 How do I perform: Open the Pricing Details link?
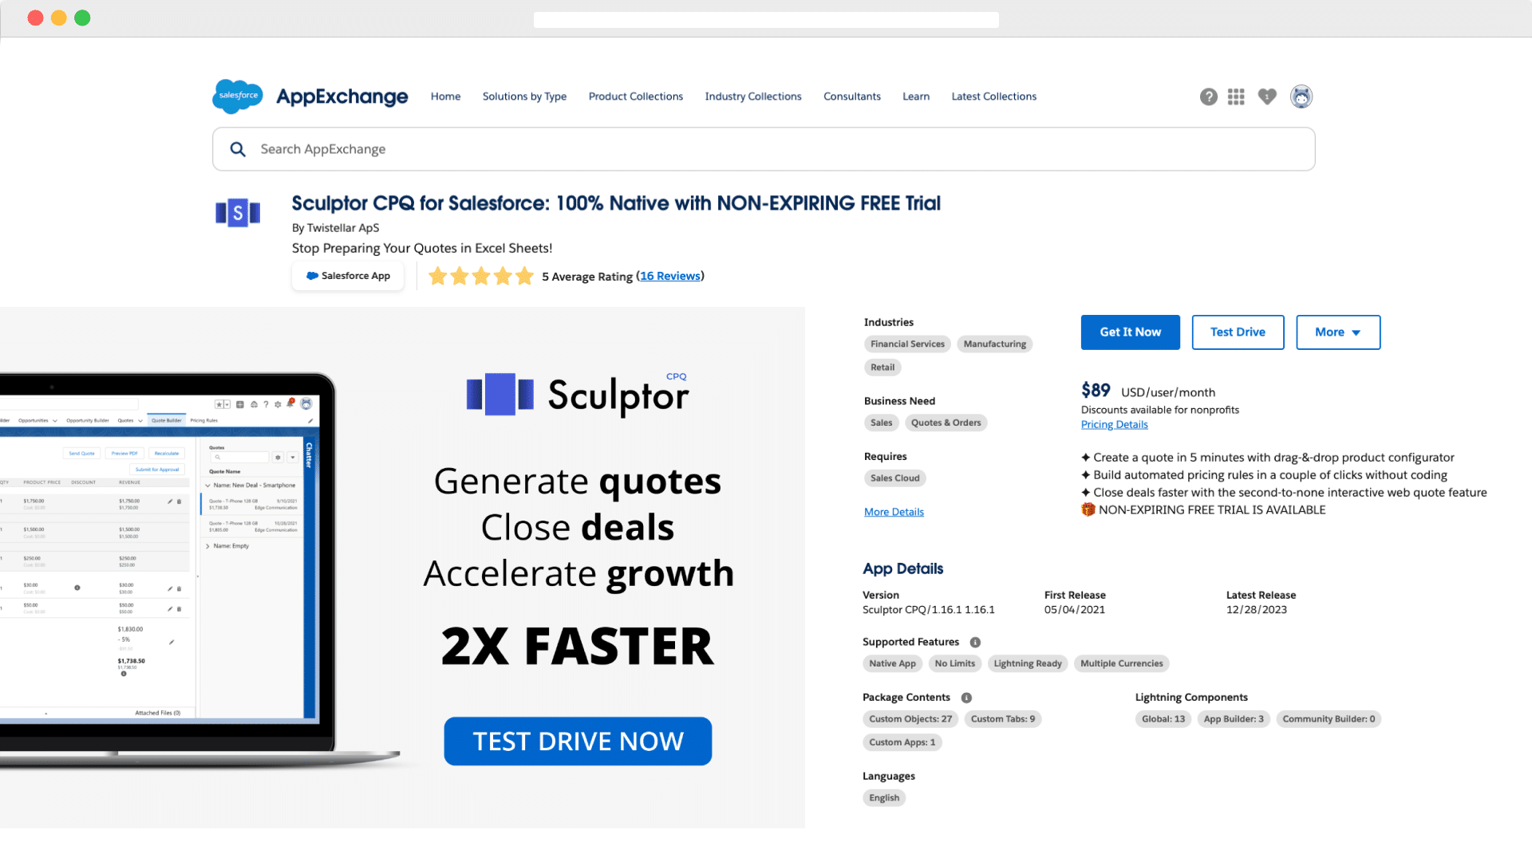pos(1114,424)
